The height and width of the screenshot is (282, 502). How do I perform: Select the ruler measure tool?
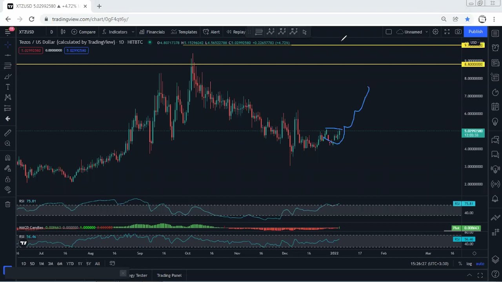tap(7, 133)
